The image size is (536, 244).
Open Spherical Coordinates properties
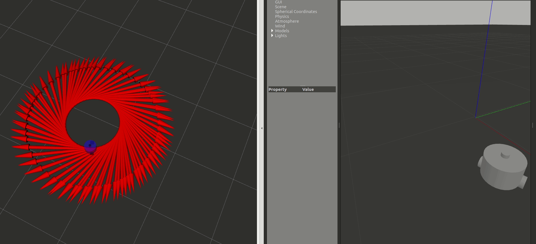coord(296,12)
